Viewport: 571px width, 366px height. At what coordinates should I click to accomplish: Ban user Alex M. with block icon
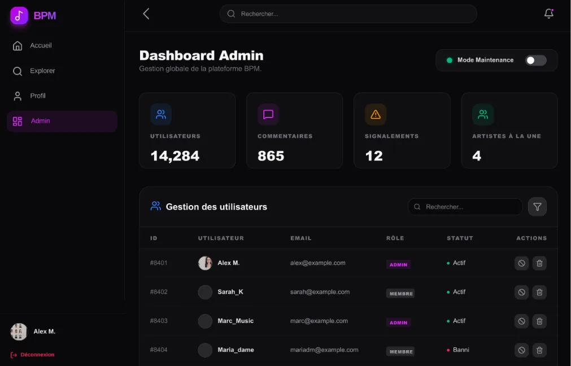(x=521, y=263)
